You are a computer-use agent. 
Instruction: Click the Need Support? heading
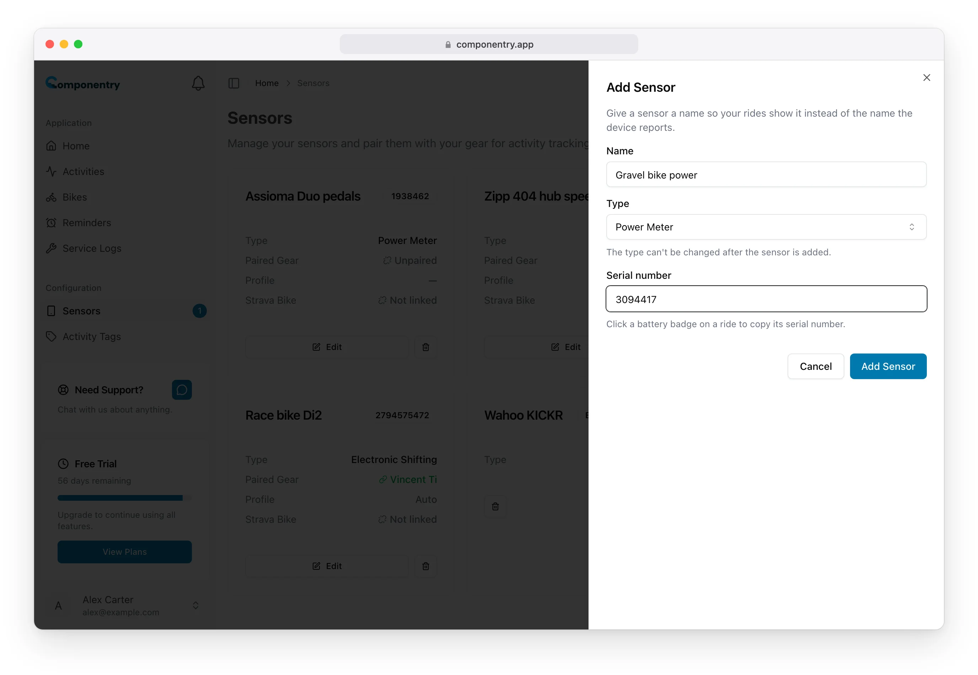[109, 389]
